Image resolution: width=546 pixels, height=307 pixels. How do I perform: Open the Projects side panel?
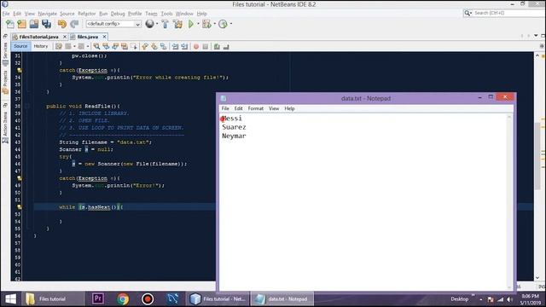(x=5, y=82)
